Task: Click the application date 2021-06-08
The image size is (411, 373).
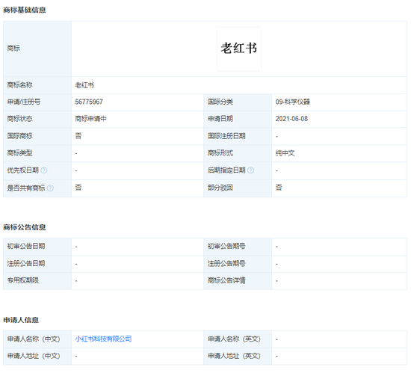Action: click(291, 119)
